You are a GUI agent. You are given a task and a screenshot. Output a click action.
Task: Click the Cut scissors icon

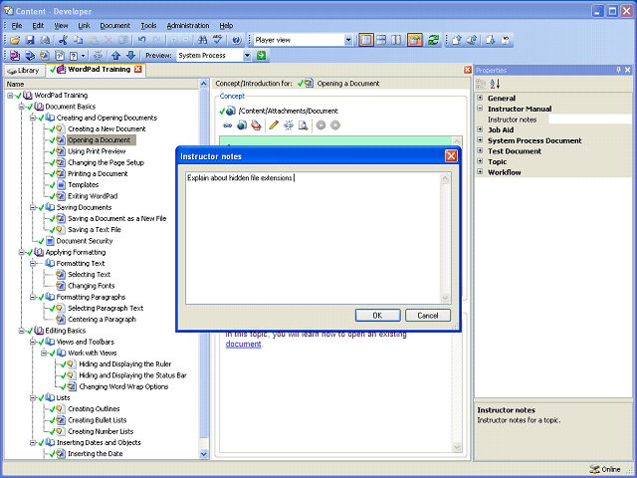63,40
